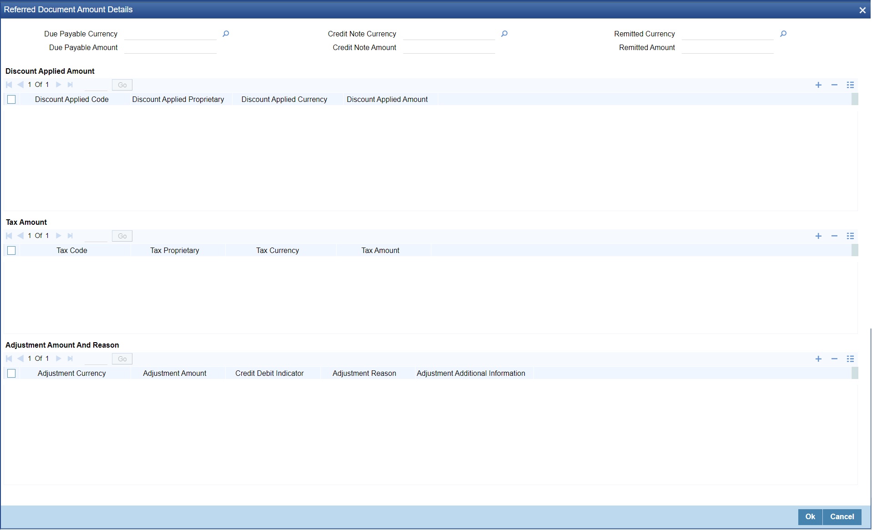Screen dimensions: 872x531
Task: Select the Adjustment Amount column header
Action: pos(175,373)
